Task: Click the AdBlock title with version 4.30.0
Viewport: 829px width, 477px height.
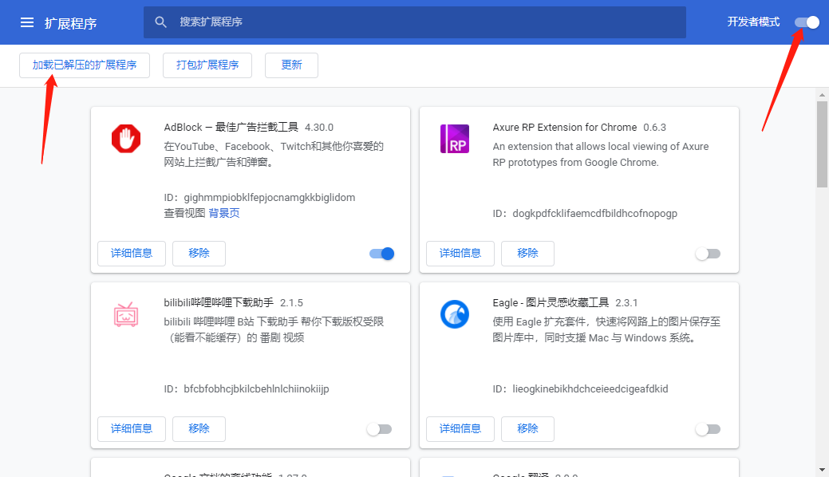Action: (x=248, y=128)
